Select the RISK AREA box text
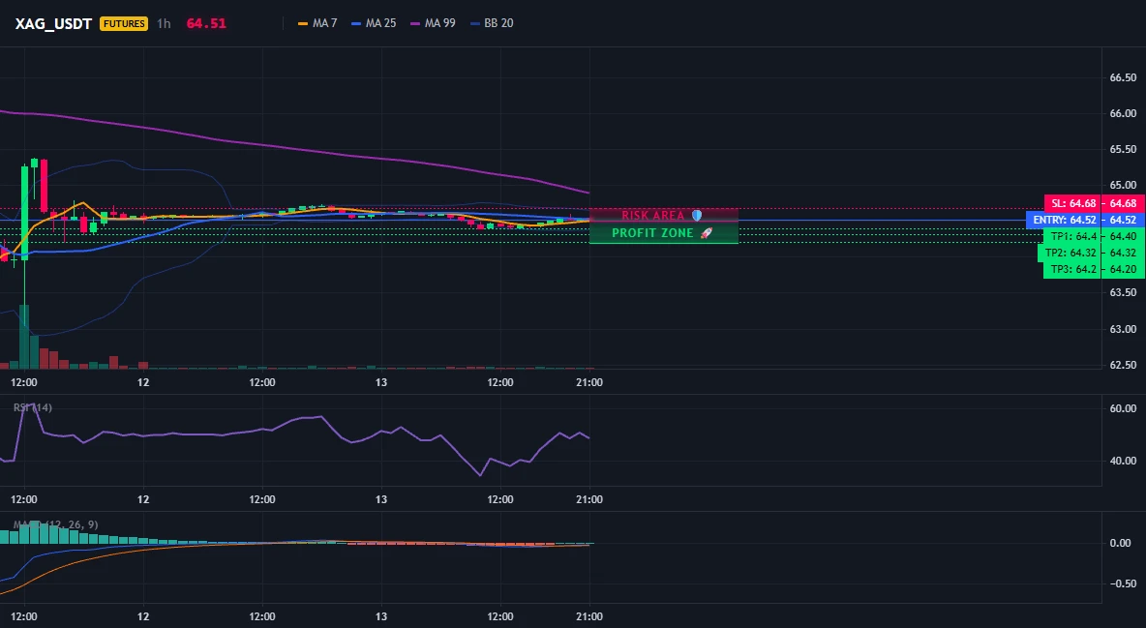Viewport: 1146px width, 628px height. click(652, 216)
